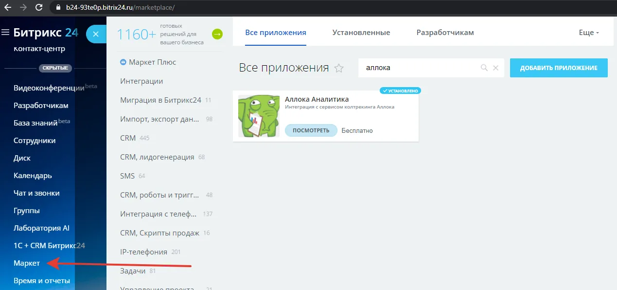
Task: Open the Еще dropdown menu
Action: pyautogui.click(x=589, y=33)
